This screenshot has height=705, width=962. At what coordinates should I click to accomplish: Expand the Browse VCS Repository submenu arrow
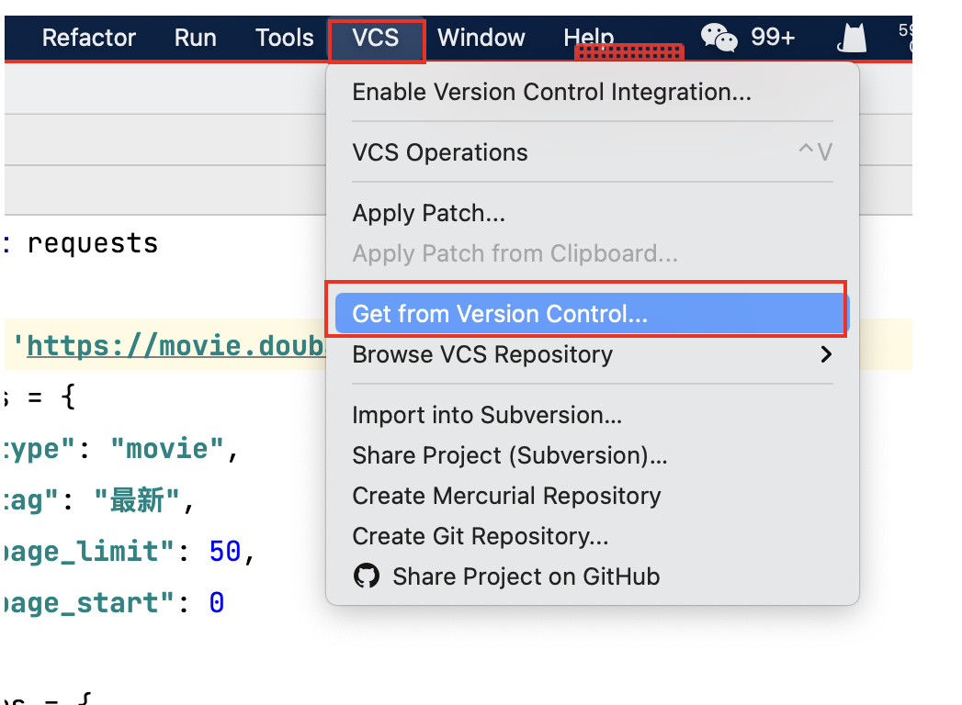(x=826, y=354)
